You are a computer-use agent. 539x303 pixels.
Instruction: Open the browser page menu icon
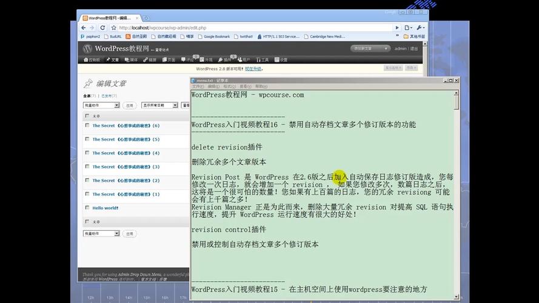pyautogui.click(x=408, y=28)
